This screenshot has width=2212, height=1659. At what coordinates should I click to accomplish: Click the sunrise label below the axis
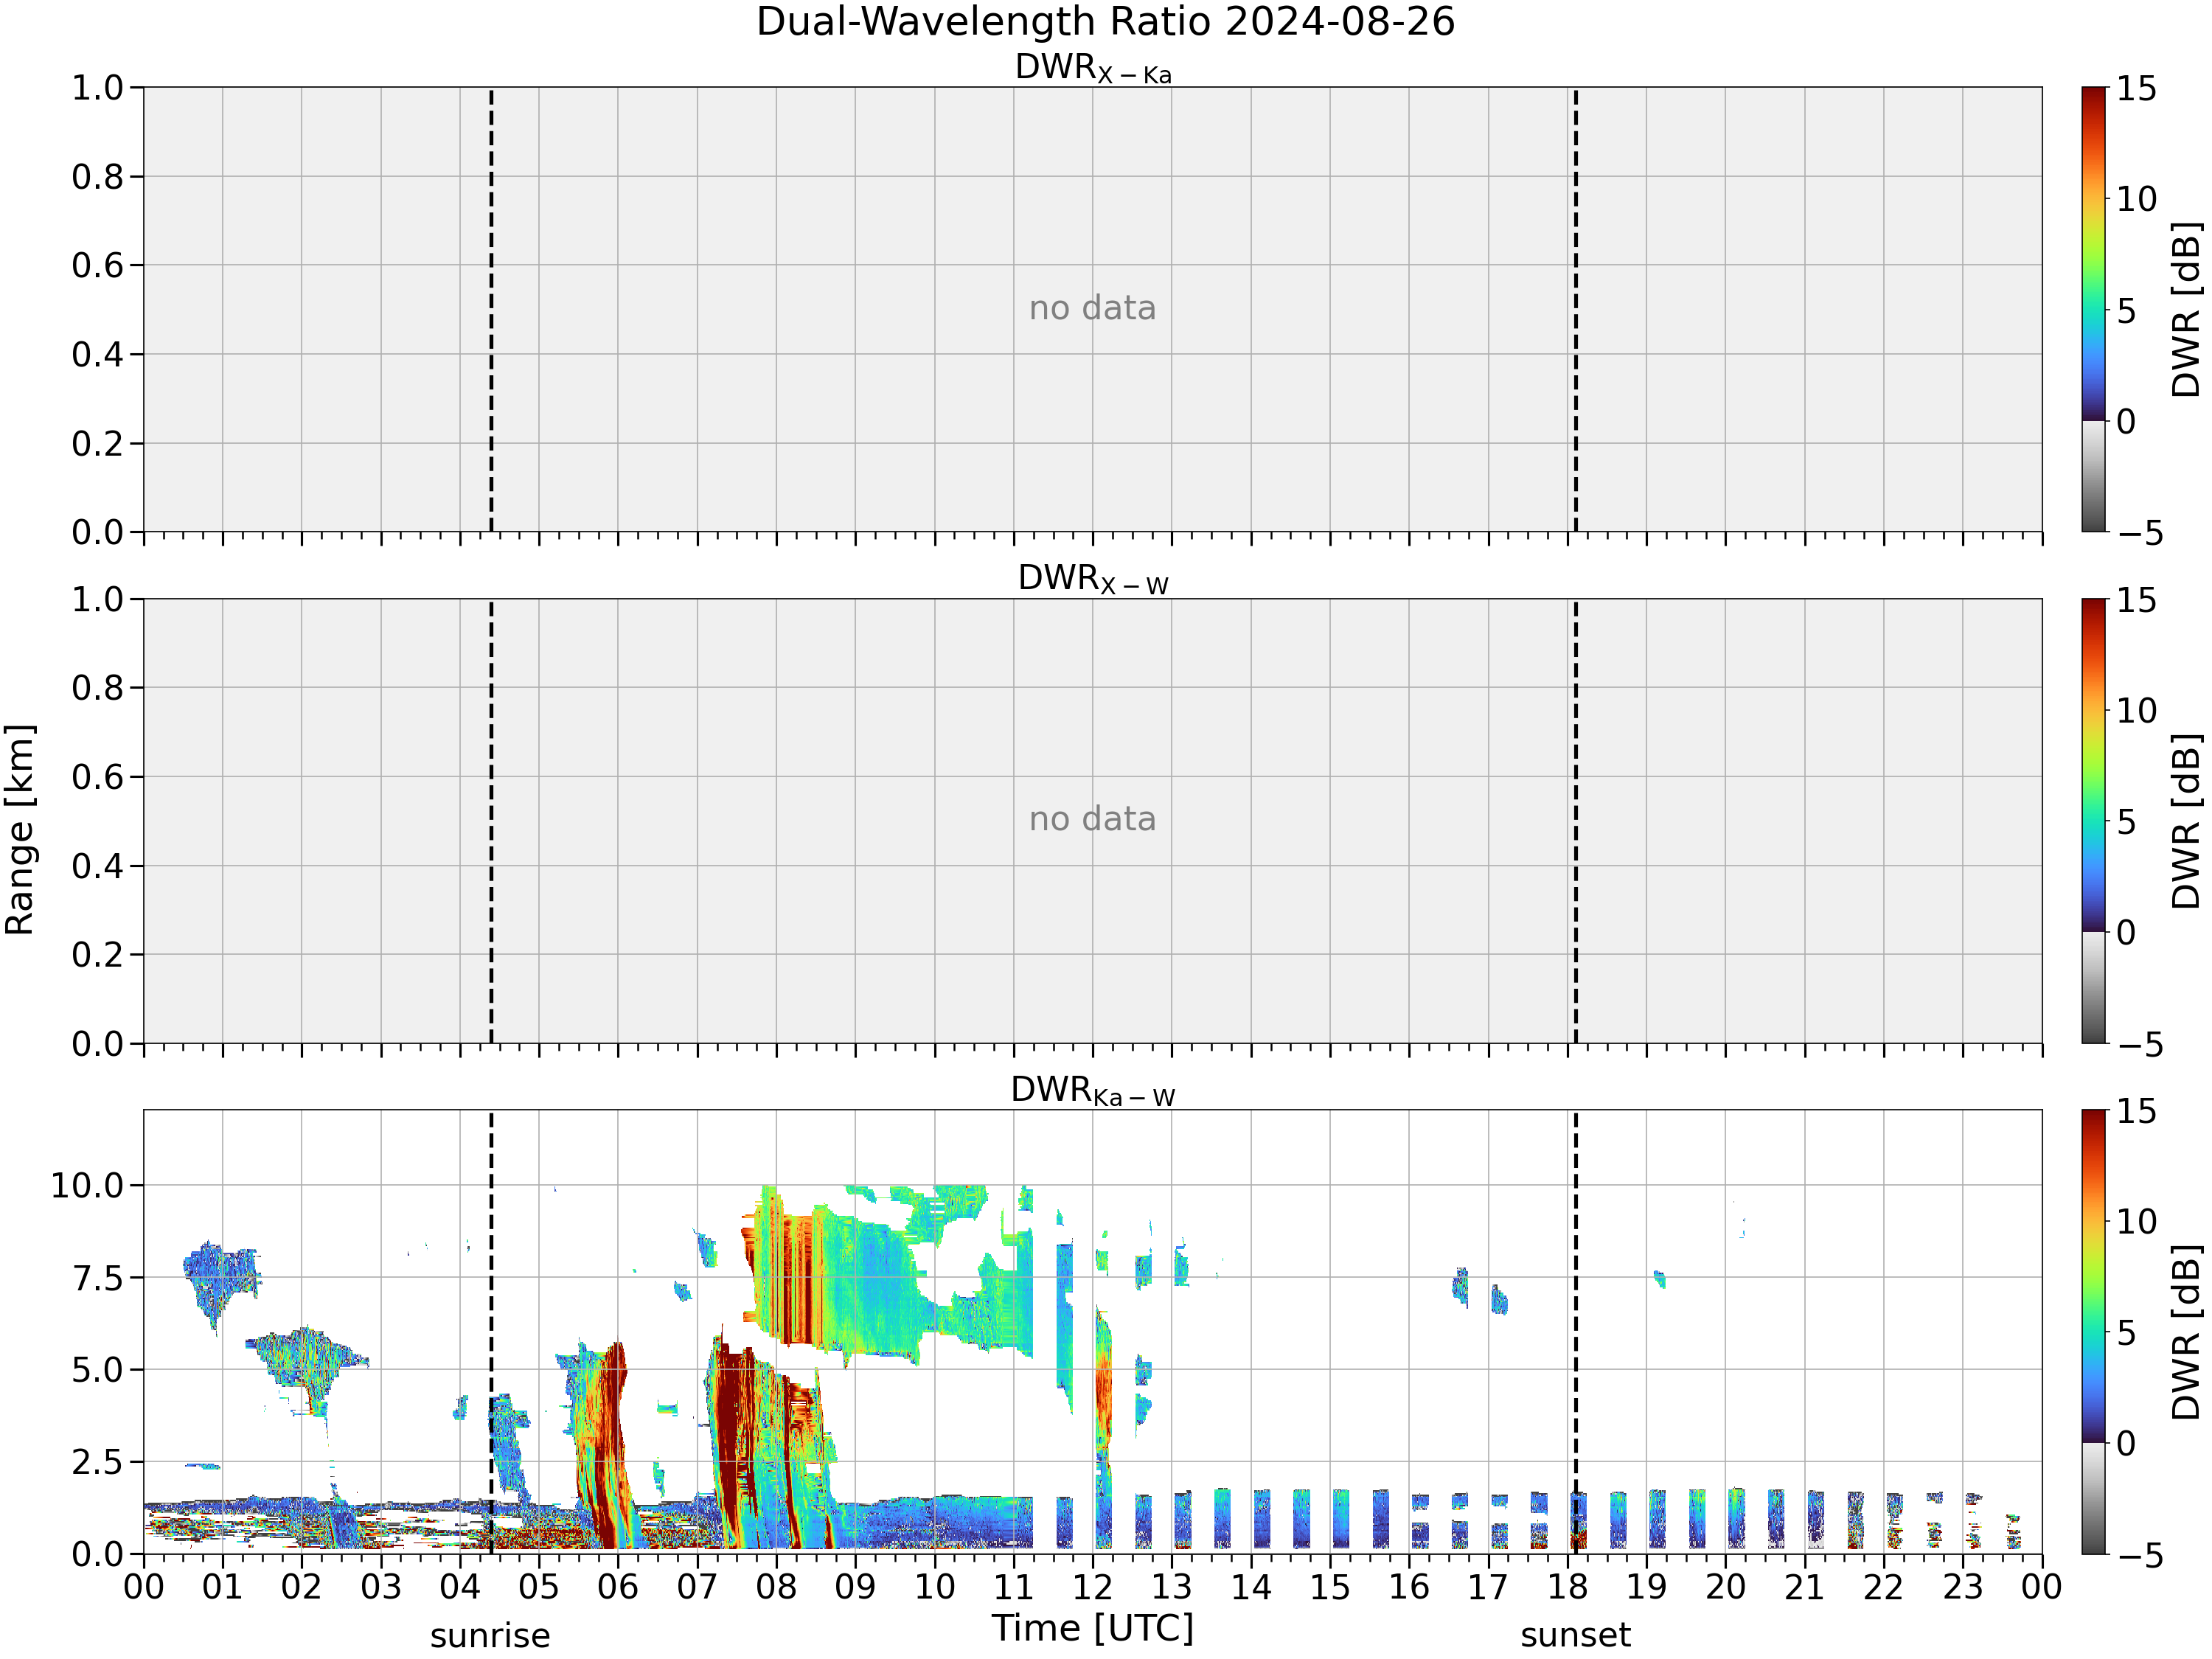pyautogui.click(x=490, y=1636)
